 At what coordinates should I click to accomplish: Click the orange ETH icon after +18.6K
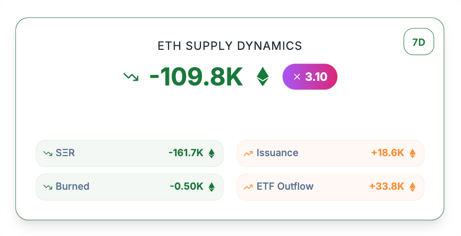click(x=413, y=153)
